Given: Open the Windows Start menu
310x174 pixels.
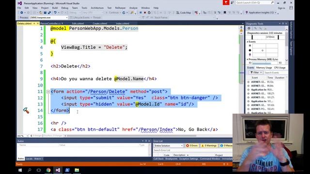Looking at the screenshot, I should tap(20, 170).
